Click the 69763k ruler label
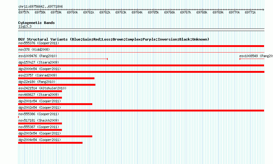This screenshot has width=273, height=164. pos(121,12)
